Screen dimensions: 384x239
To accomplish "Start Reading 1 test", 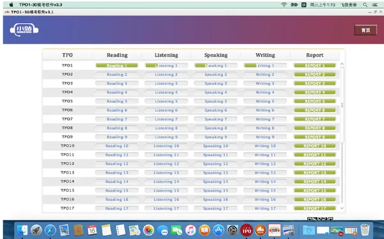I will tap(117, 66).
